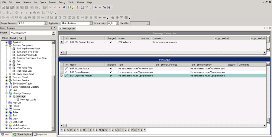
Task: Click the debugger Start play icon
Action: [x=22, y=13]
